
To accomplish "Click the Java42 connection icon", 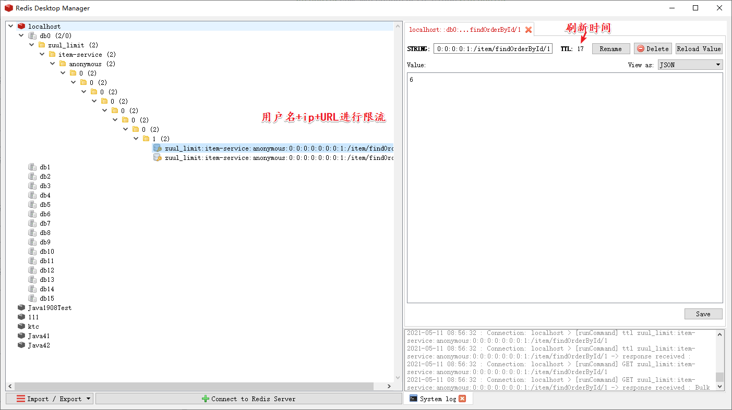I will (x=21, y=345).
